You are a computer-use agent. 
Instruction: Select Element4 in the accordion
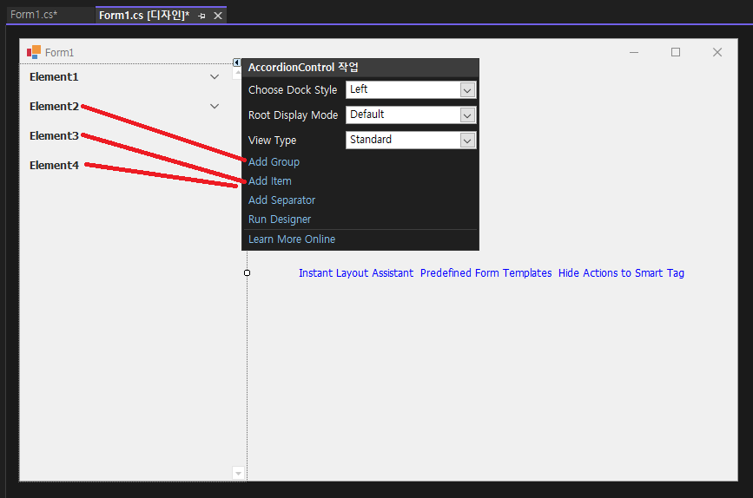(x=54, y=165)
